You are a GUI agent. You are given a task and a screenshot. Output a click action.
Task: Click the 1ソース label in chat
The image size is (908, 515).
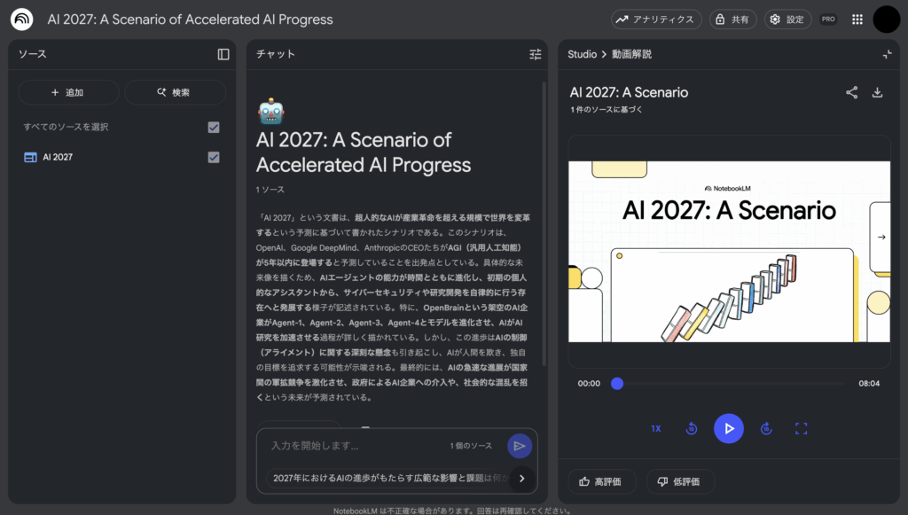click(270, 190)
